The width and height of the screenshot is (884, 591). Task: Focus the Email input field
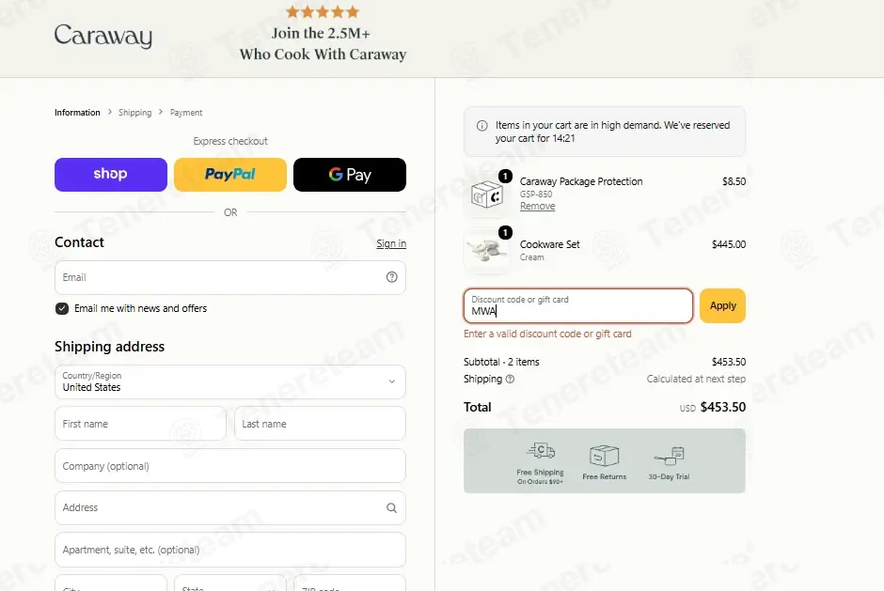(230, 278)
